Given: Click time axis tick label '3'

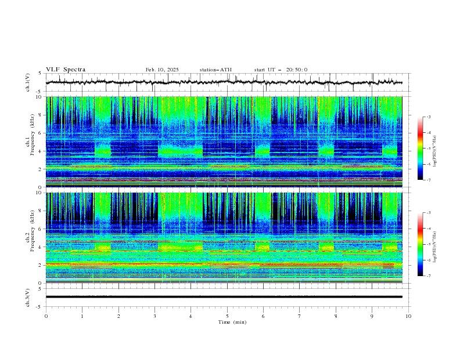Looking at the screenshot, I should click(x=154, y=316).
